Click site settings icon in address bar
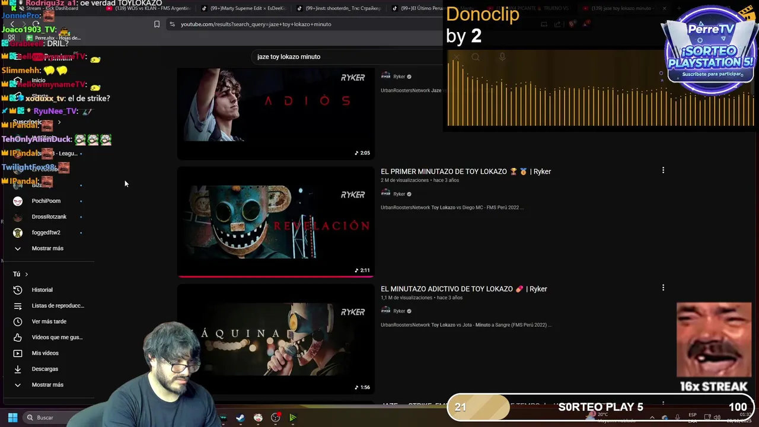 (x=172, y=24)
